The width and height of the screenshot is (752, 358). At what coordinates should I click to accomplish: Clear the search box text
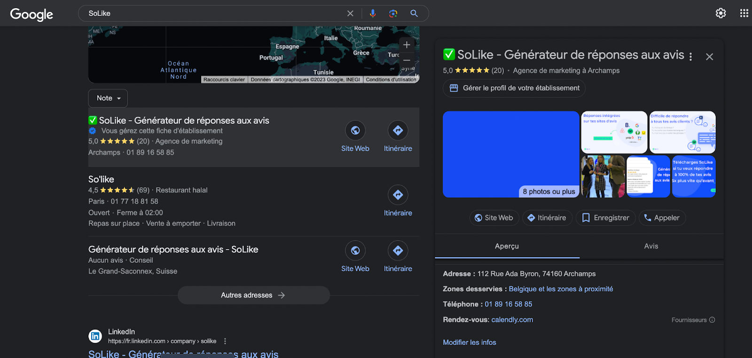tap(350, 14)
